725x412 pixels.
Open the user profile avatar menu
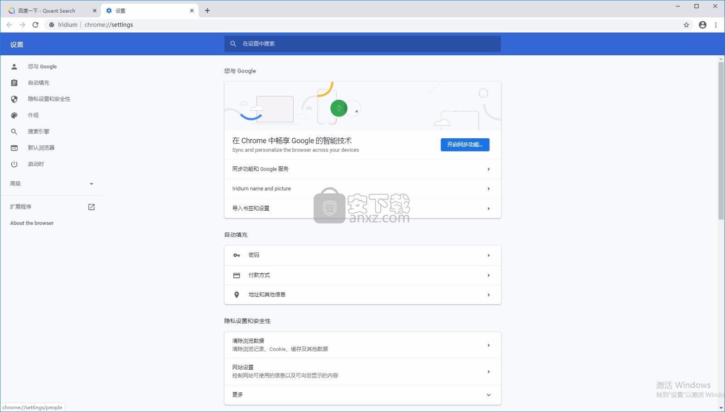702,25
